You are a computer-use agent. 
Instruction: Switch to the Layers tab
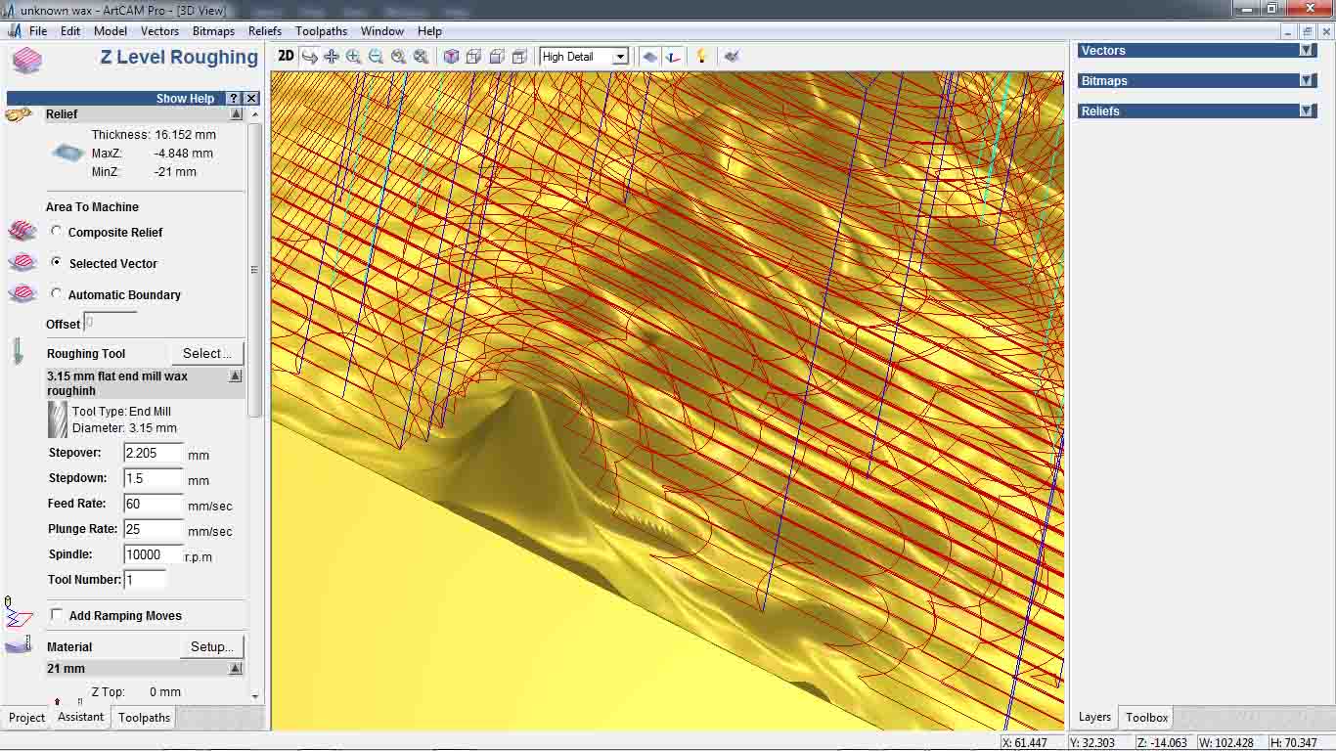(1094, 718)
